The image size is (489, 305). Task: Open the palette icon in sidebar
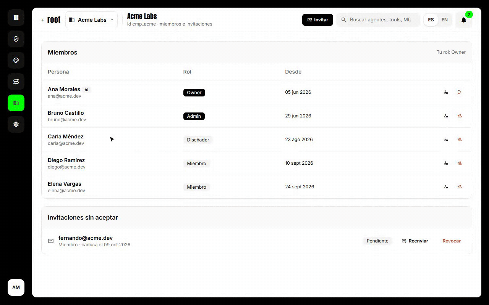click(x=16, y=60)
